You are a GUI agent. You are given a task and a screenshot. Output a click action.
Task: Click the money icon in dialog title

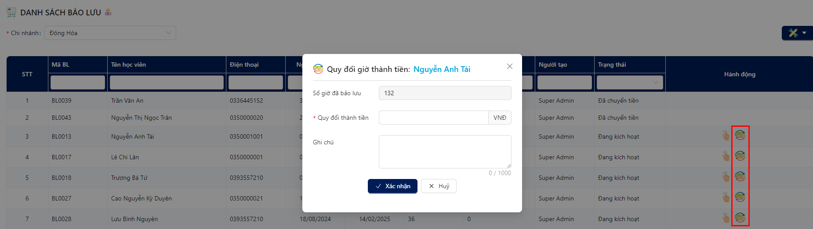click(318, 69)
